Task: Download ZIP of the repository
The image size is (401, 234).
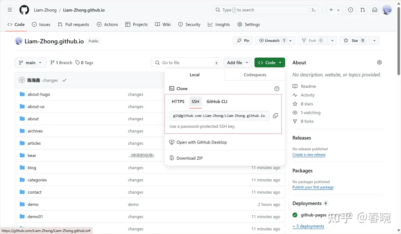Action: pos(189,158)
